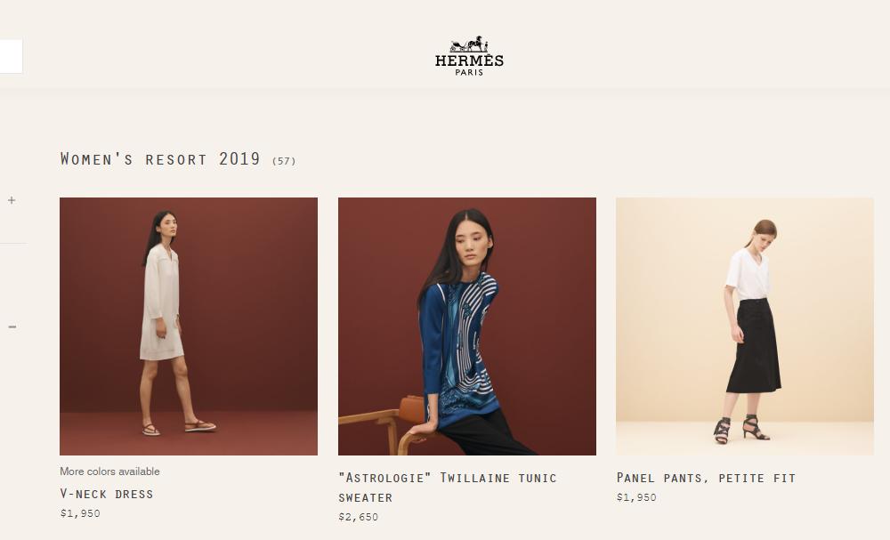Screen dimensions: 890x540
Task: Expand the plus filter in sidebar
Action: pyautogui.click(x=12, y=200)
